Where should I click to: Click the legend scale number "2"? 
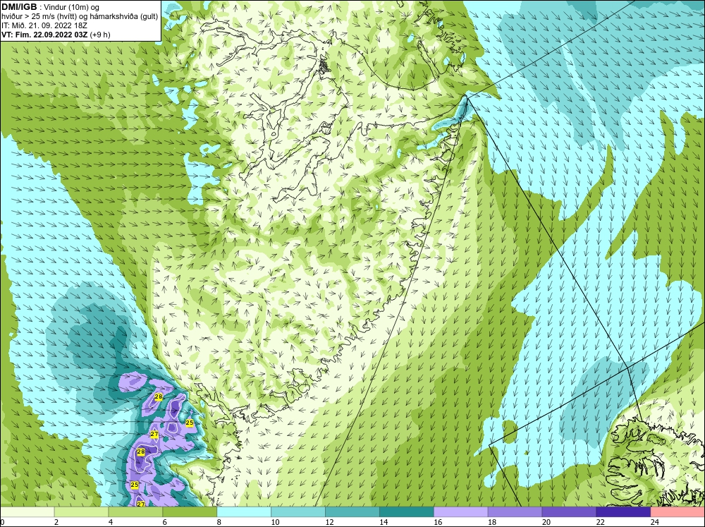(x=56, y=522)
